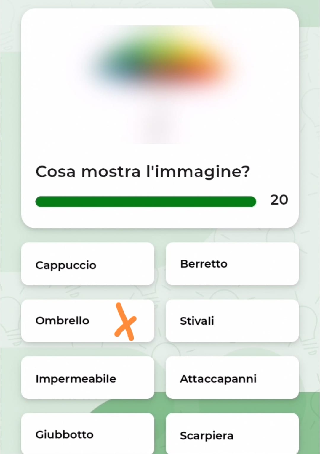Pick Ombrello as the answer
Viewport: 320px width, 454px height.
tap(88, 321)
